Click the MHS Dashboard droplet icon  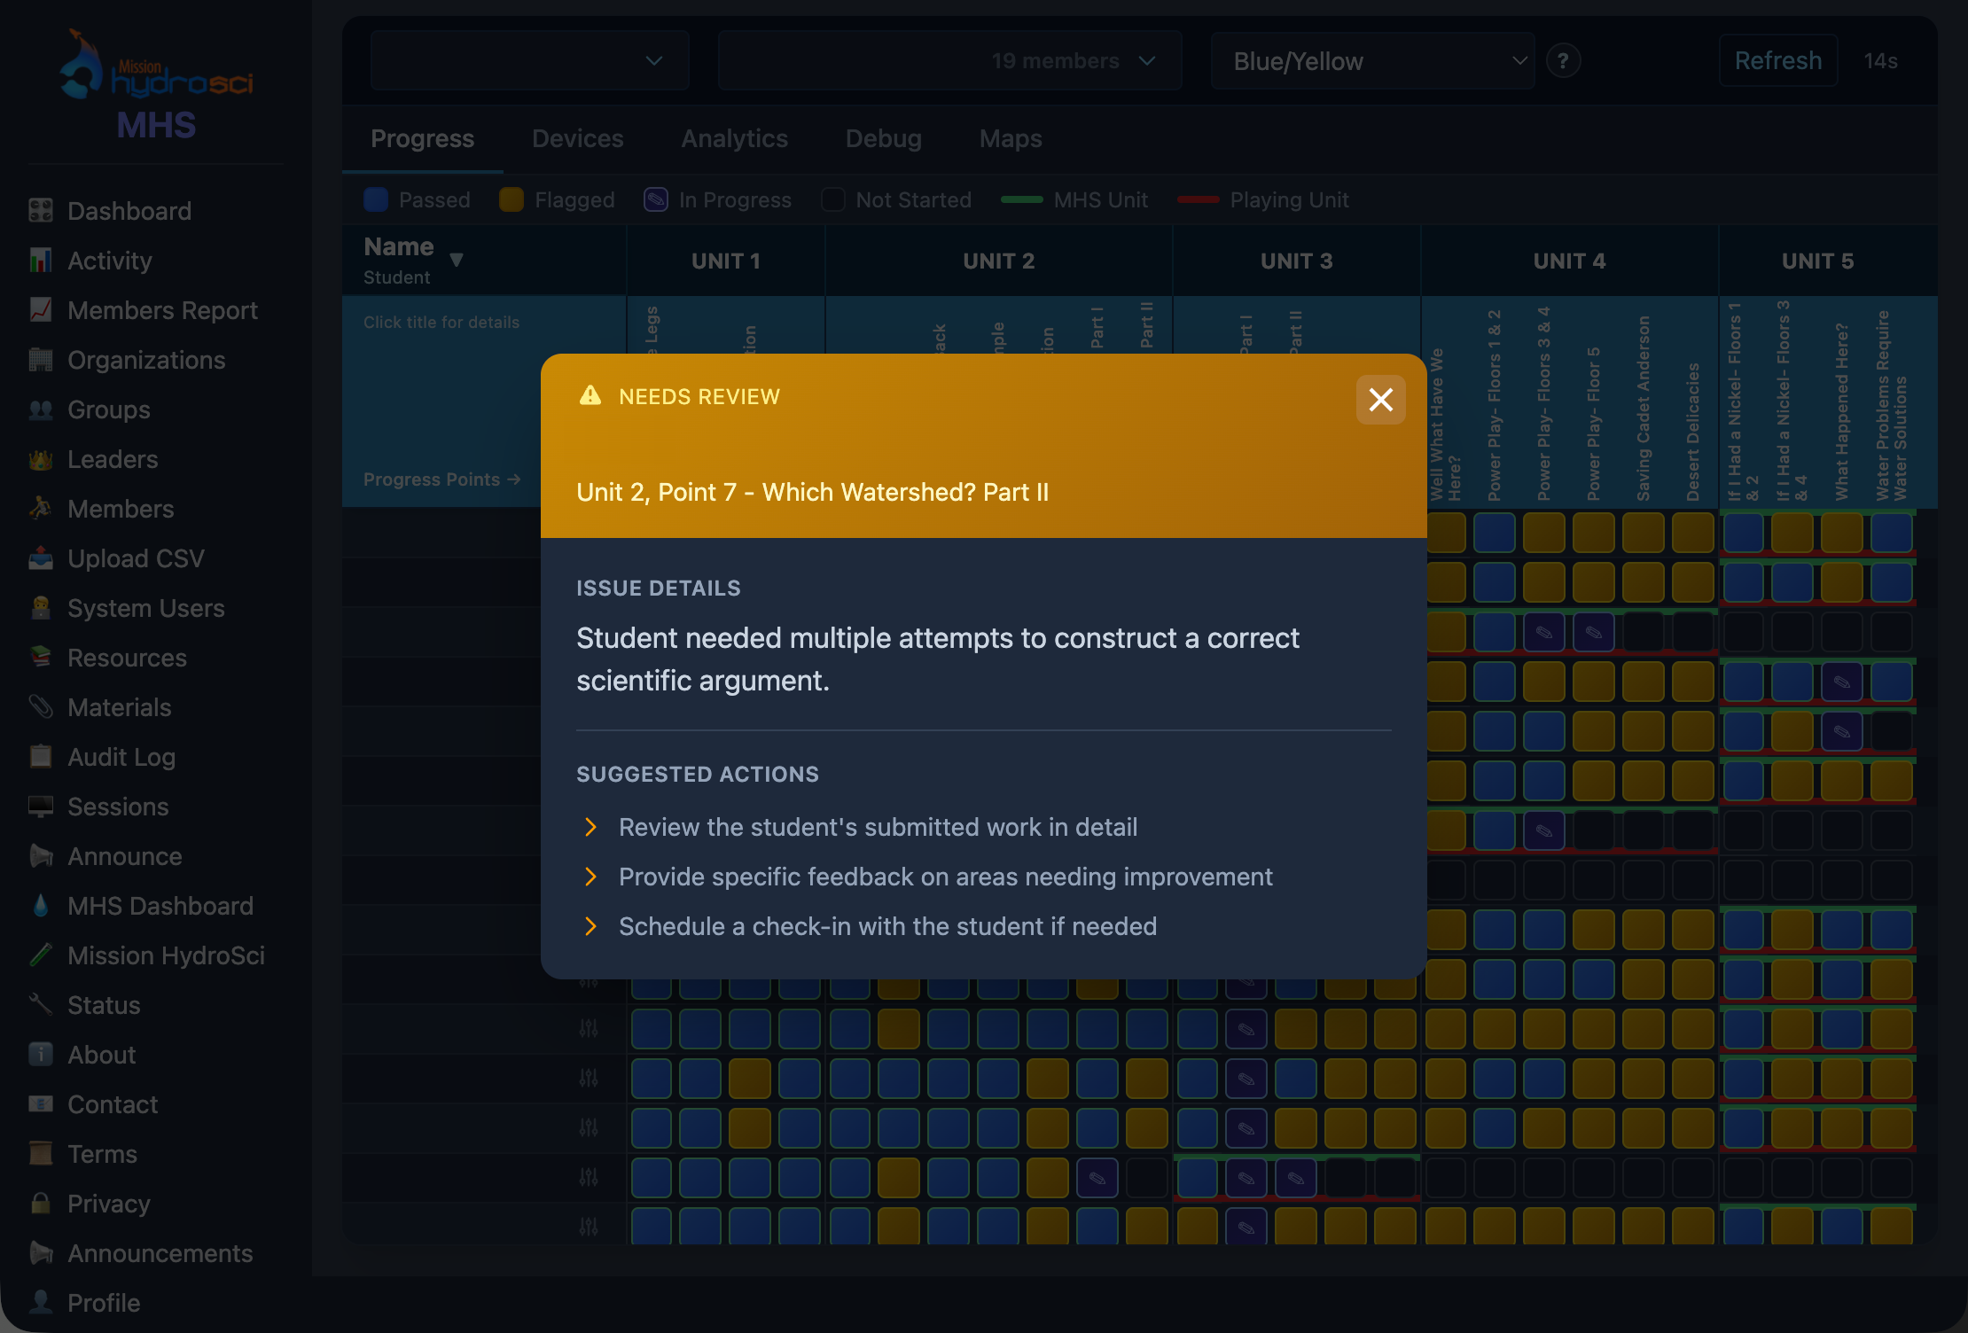point(41,906)
